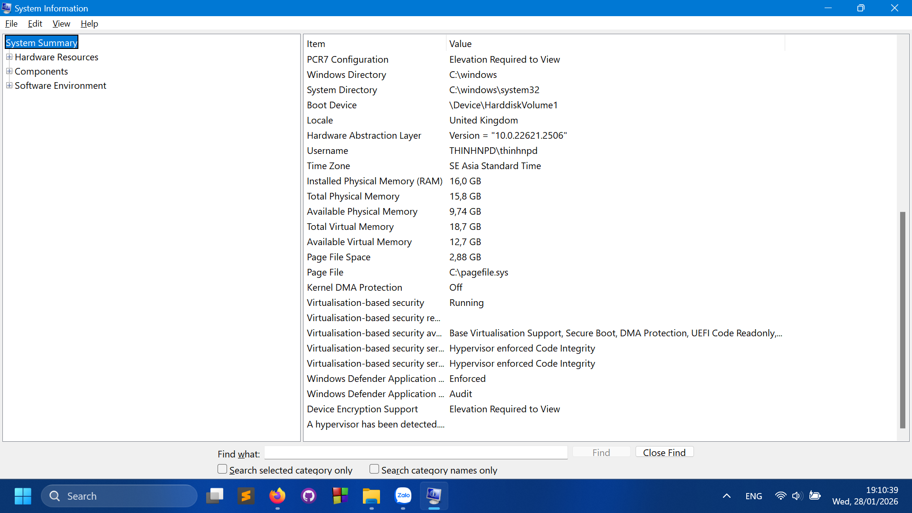Open the Windows Start menu

[23, 496]
